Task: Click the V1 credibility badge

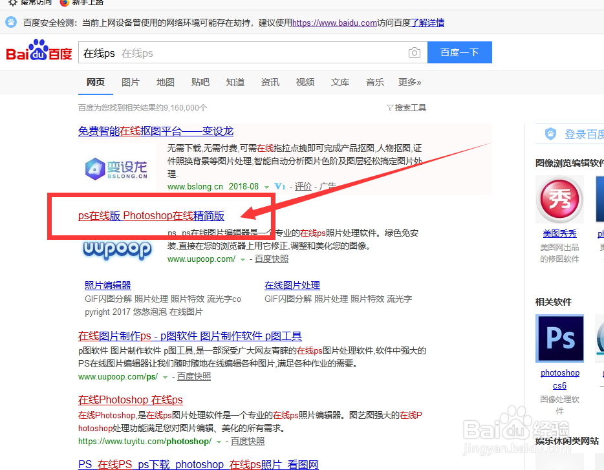Action: (x=279, y=186)
